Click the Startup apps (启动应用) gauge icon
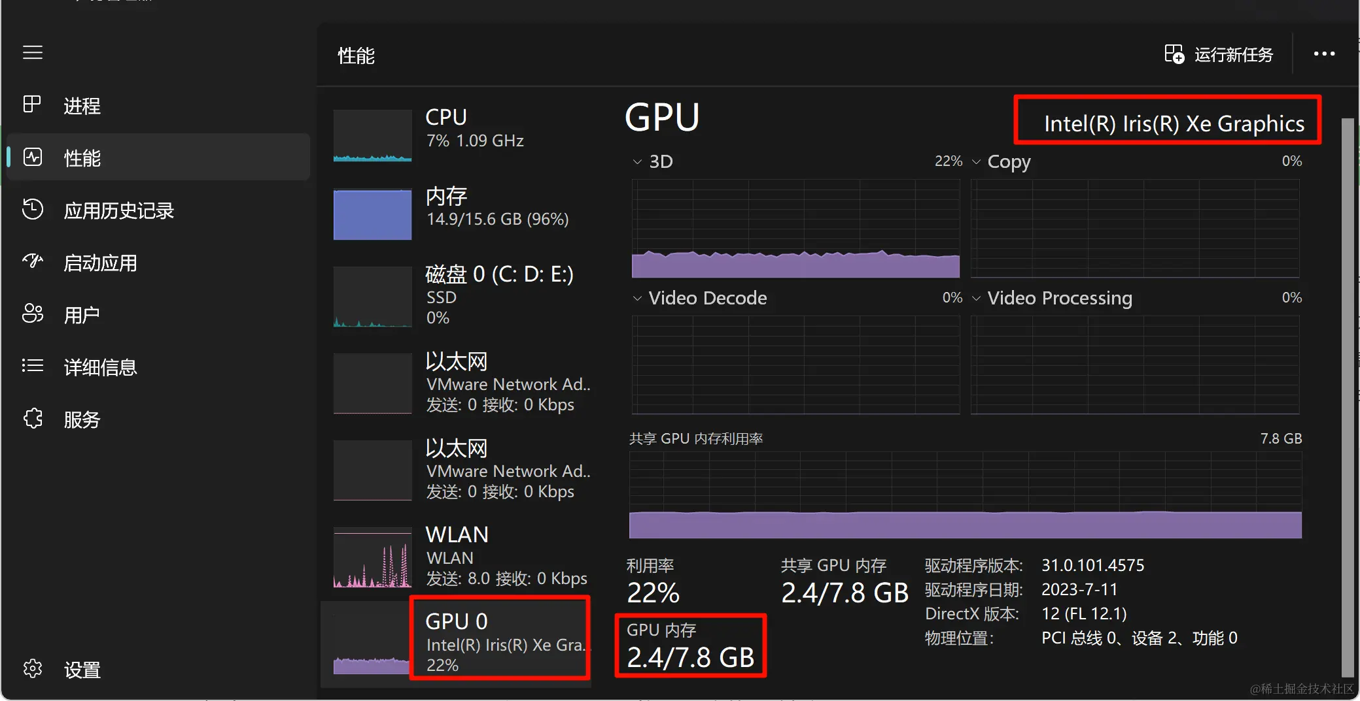Viewport: 1360px width, 701px height. pos(32,261)
